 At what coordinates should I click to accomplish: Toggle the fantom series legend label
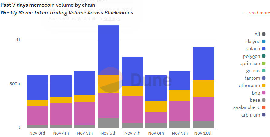252,78
